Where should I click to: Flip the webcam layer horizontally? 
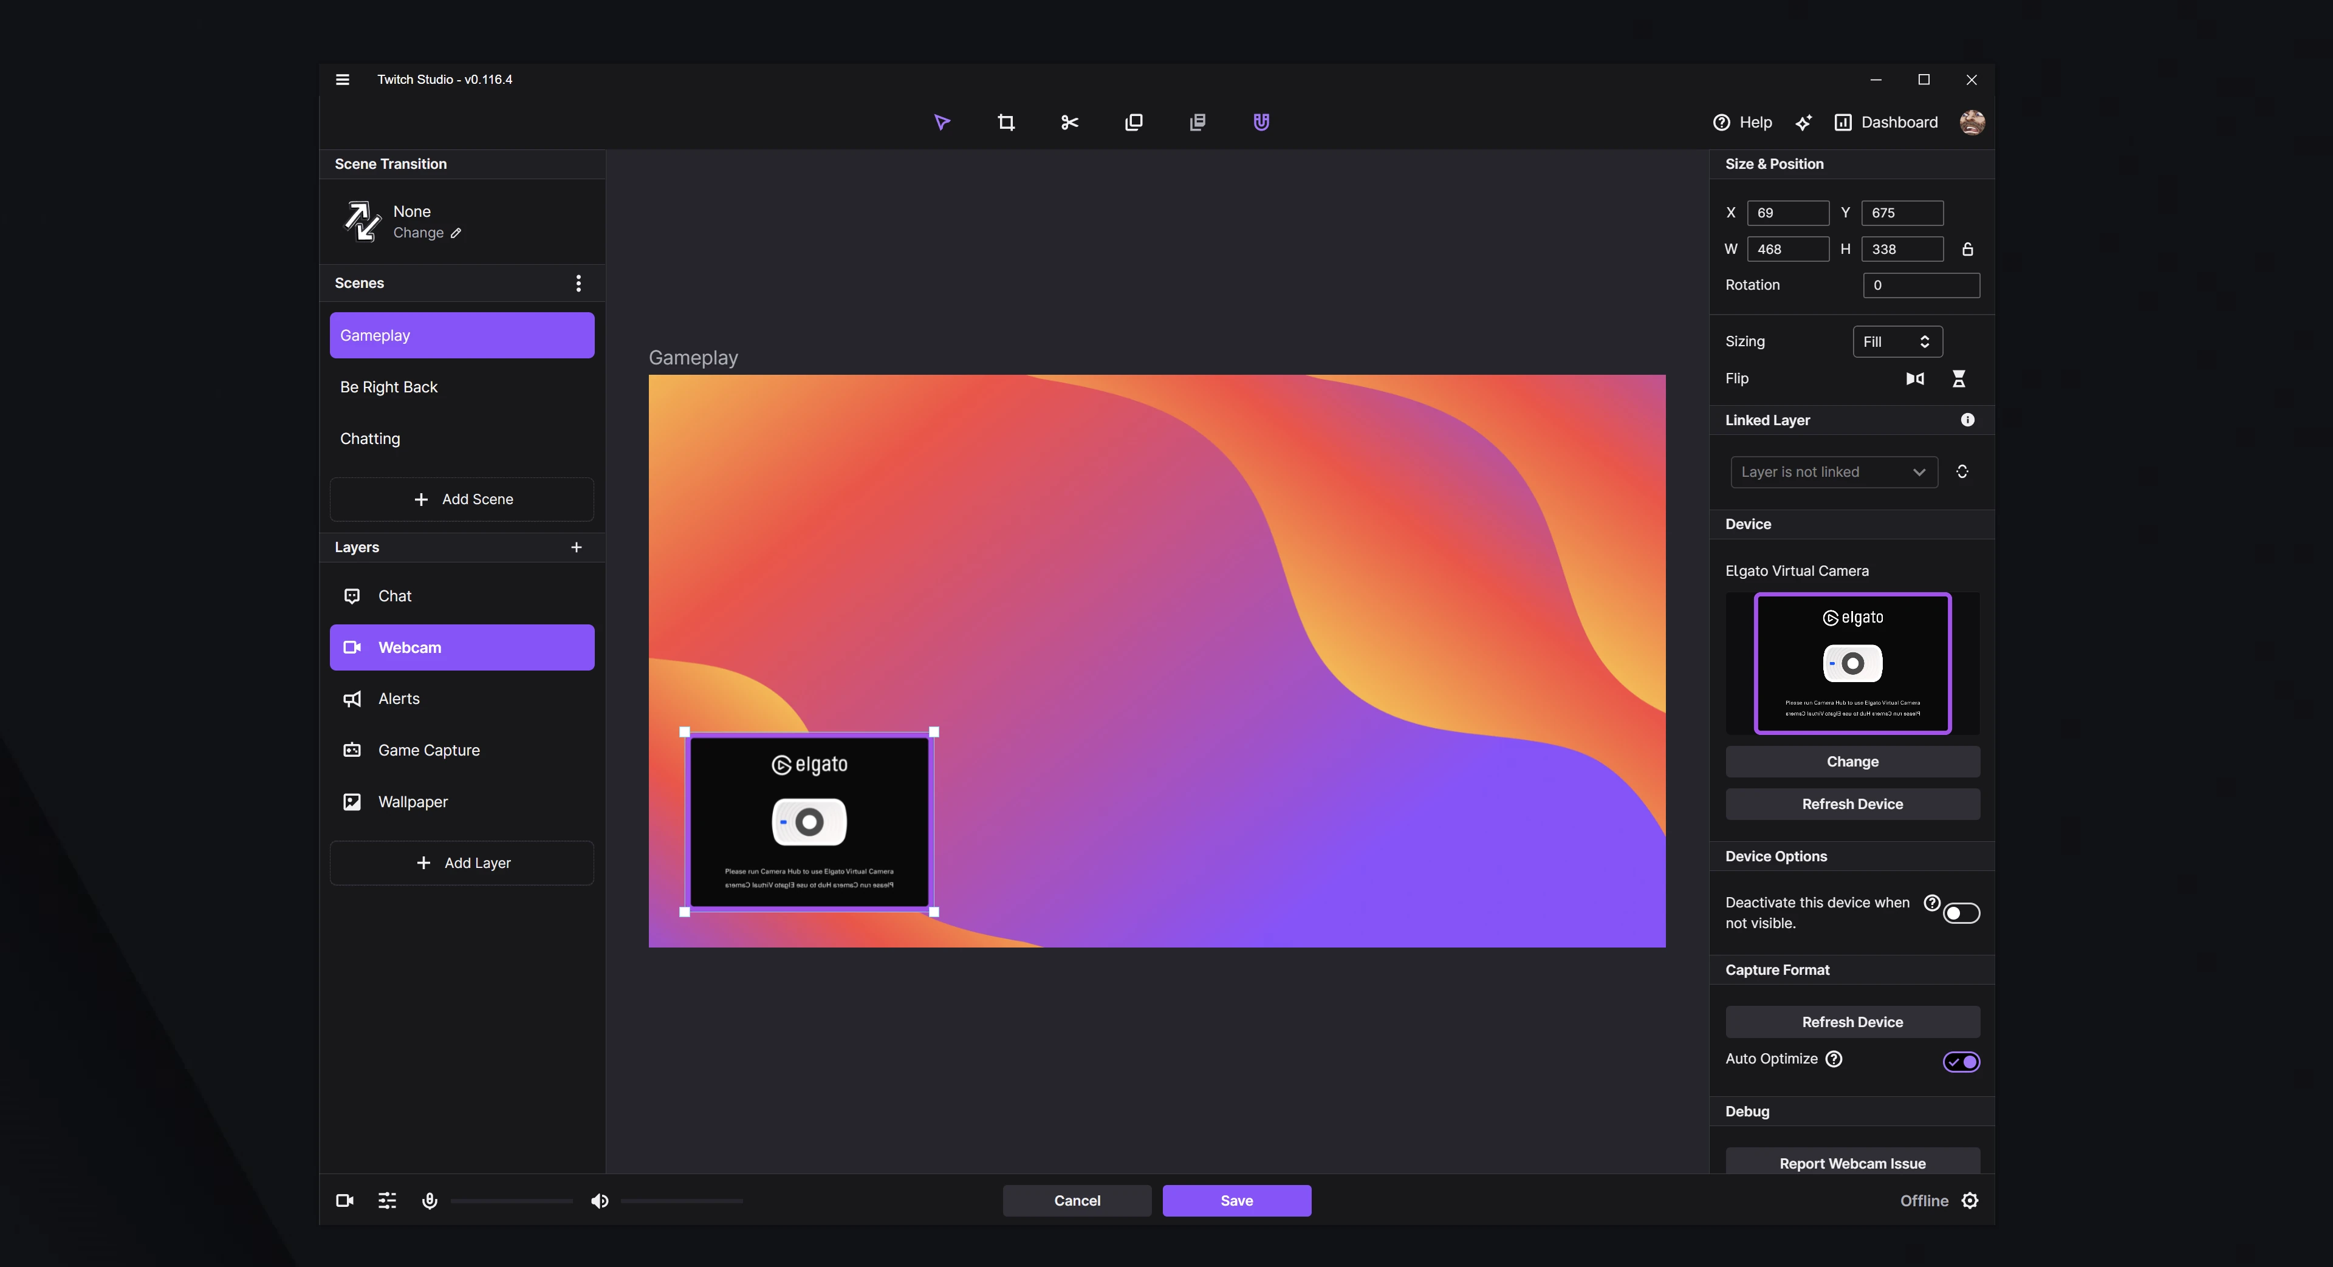(x=1914, y=378)
